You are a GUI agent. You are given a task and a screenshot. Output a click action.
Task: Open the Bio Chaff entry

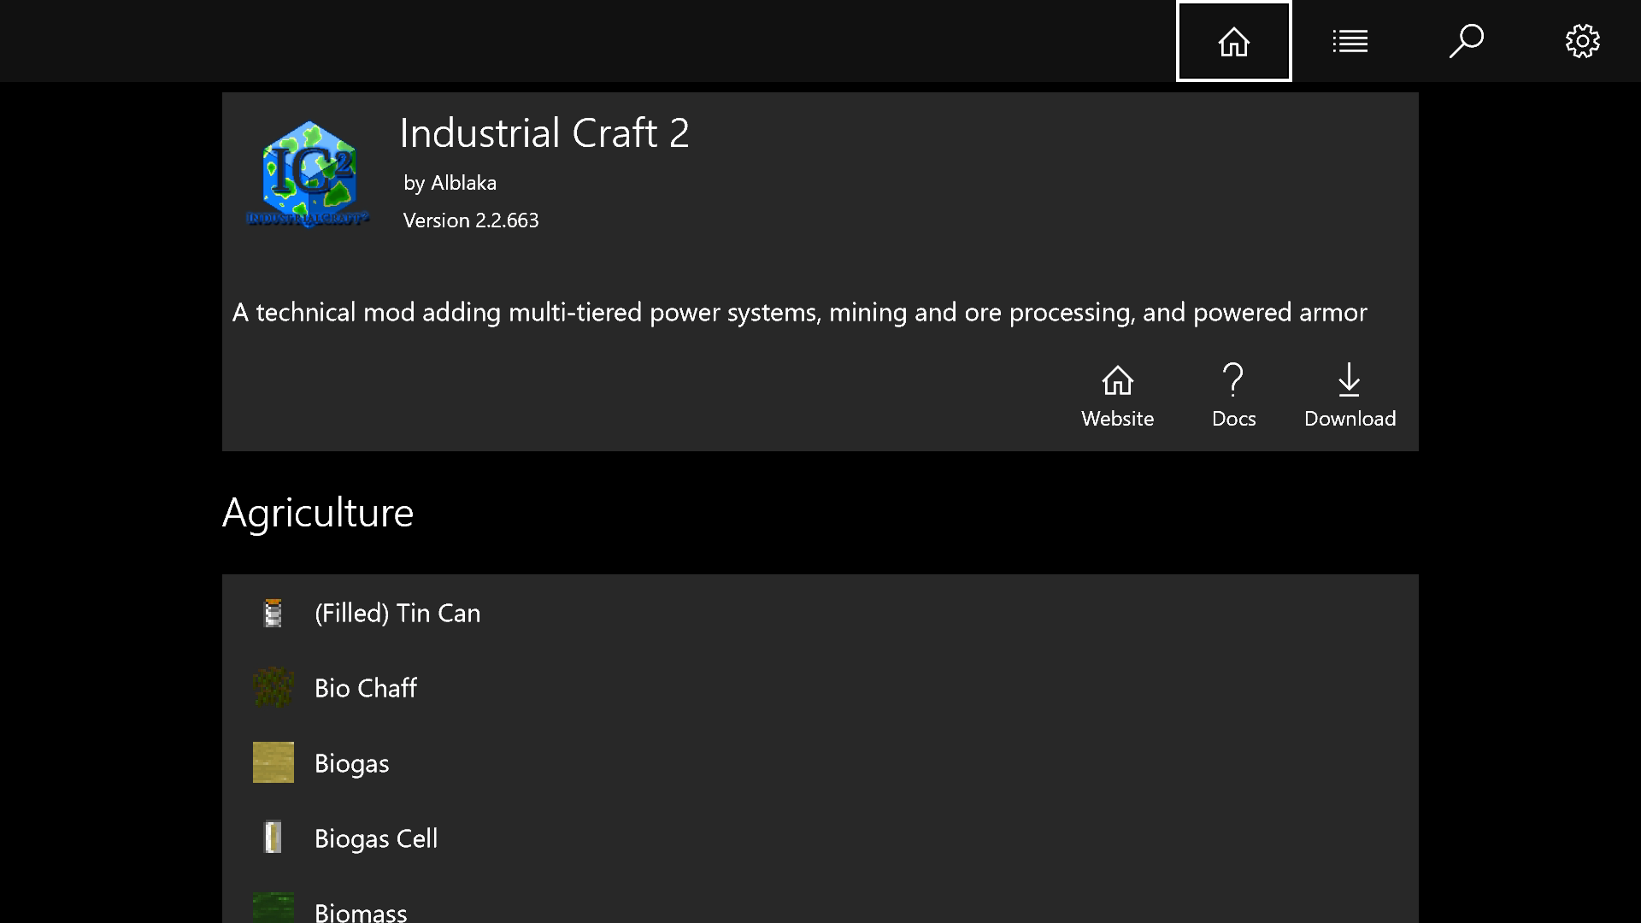coord(366,688)
